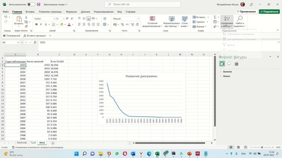Image resolution: width=282 pixels, height=158 pixels.
Task: Click the Center alignment icon
Action: tap(84, 25)
